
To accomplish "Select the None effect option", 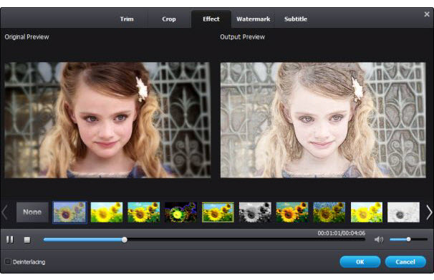I will pyautogui.click(x=32, y=212).
